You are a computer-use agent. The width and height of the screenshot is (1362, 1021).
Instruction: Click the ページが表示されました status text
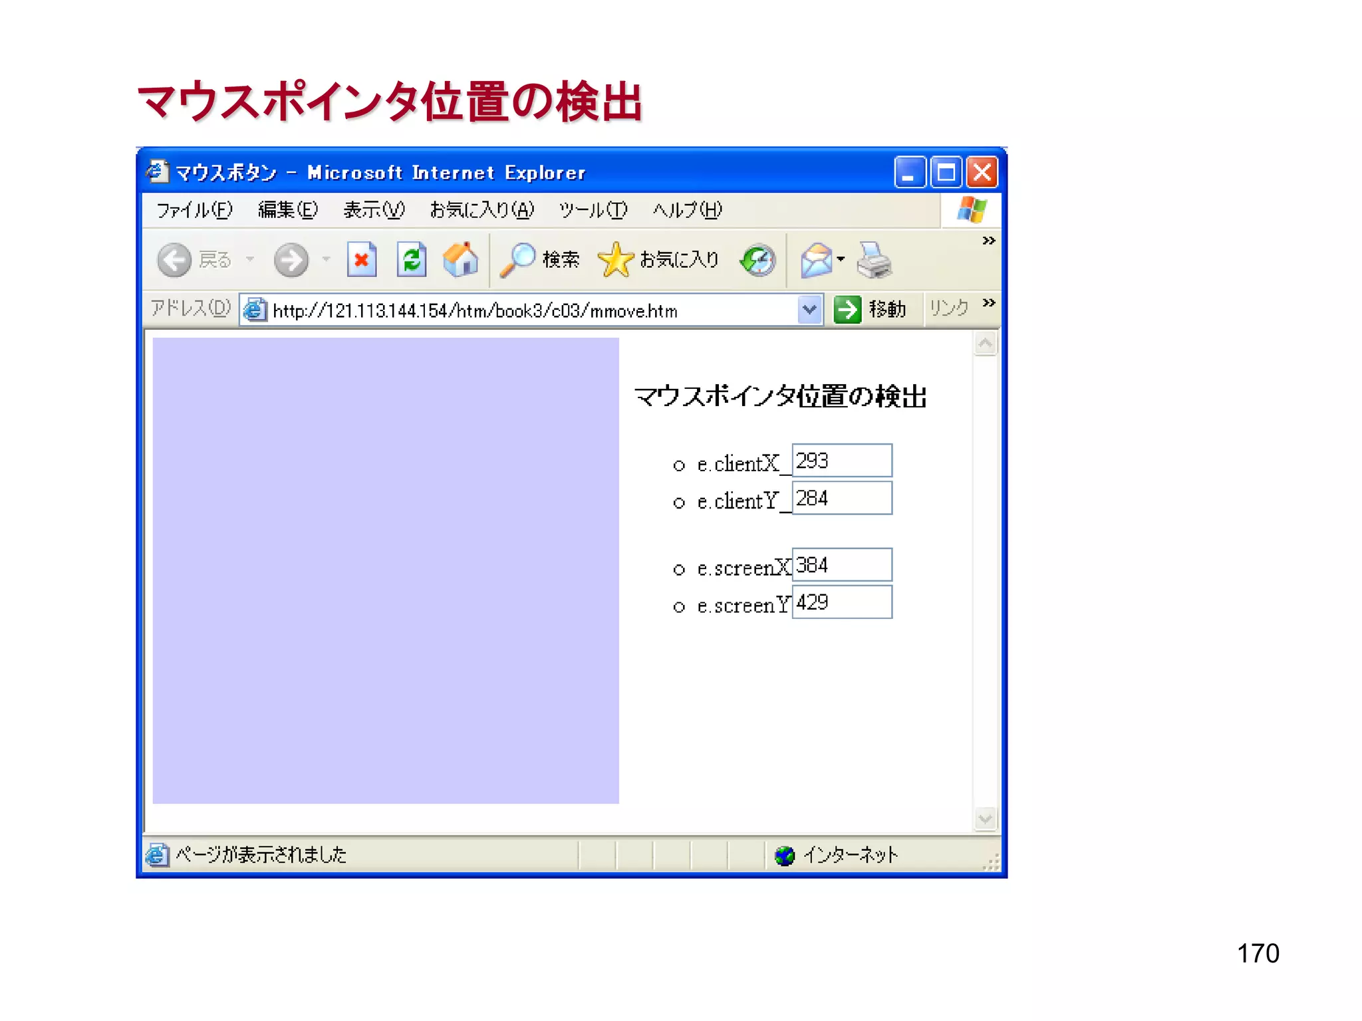pos(261,855)
